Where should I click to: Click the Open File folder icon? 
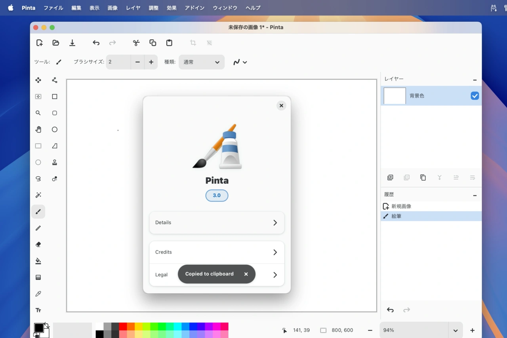(56, 43)
